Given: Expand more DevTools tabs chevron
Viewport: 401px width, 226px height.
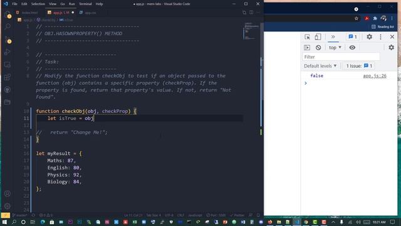Looking at the screenshot, I should tap(333, 37).
